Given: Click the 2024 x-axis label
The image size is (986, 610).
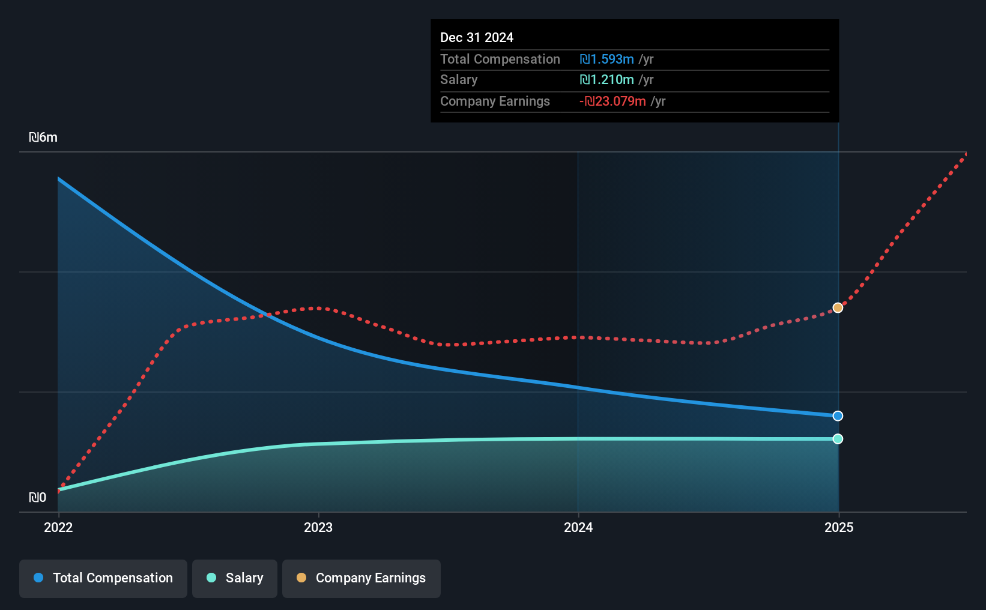Looking at the screenshot, I should pyautogui.click(x=578, y=527).
